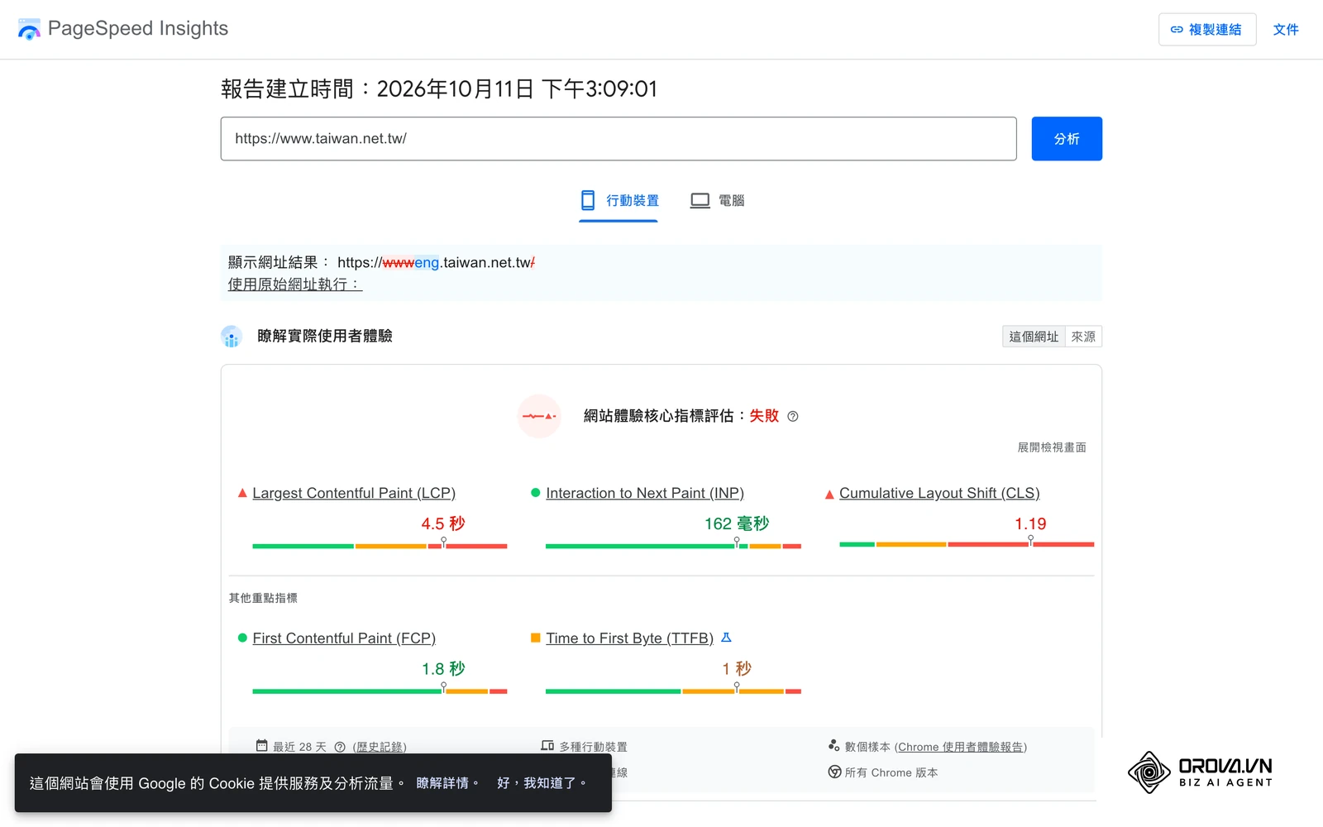Click the TTFB distribution bar
Viewport: 1323px width, 827px height.
coord(673,691)
